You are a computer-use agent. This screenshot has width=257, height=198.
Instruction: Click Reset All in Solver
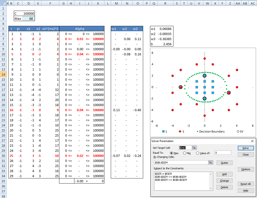246,184
